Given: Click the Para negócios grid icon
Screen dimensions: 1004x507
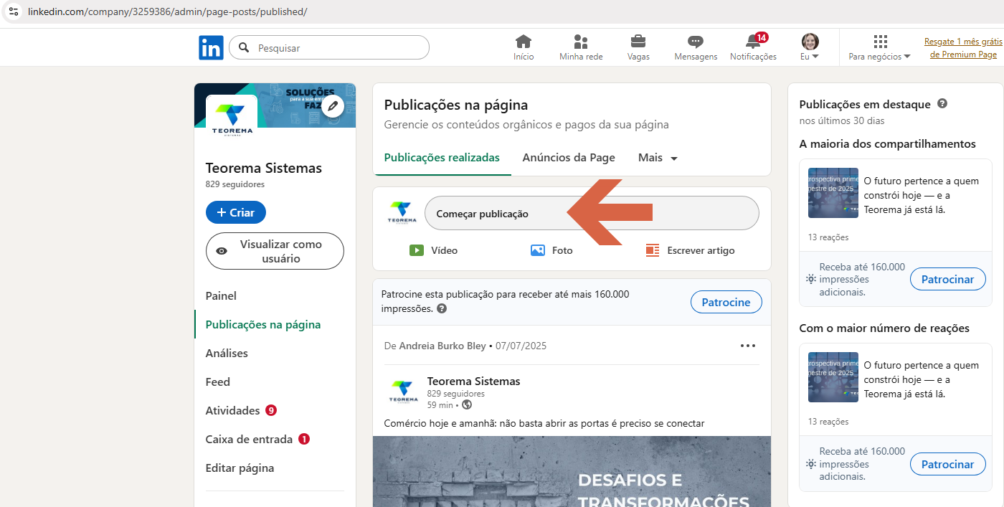Looking at the screenshot, I should (881, 42).
